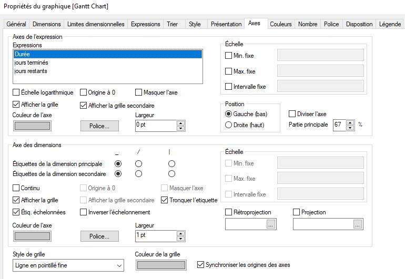The image size is (405, 279).
Task: Uncheck expression axis Afficher la grille
Action: [x=16, y=105]
